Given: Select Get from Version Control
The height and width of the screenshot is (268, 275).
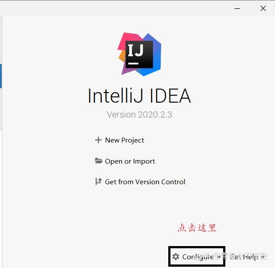Looking at the screenshot, I should [x=145, y=182].
